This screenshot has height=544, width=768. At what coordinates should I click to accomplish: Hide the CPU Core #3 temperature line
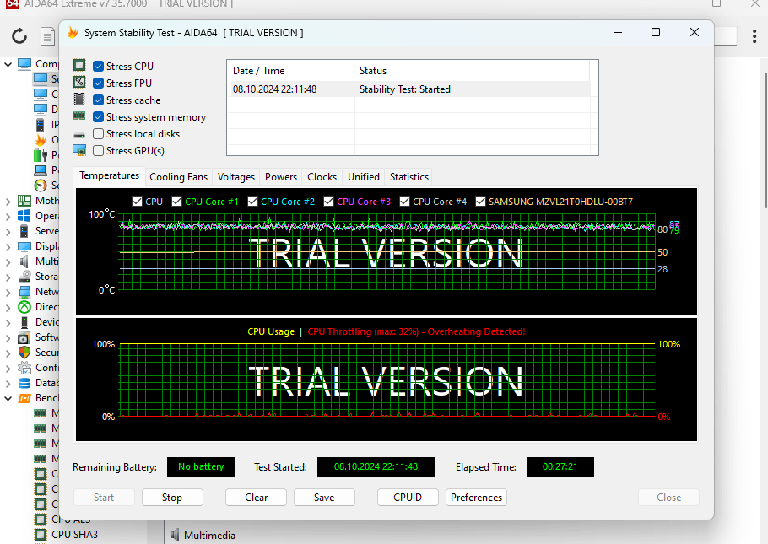tap(328, 202)
